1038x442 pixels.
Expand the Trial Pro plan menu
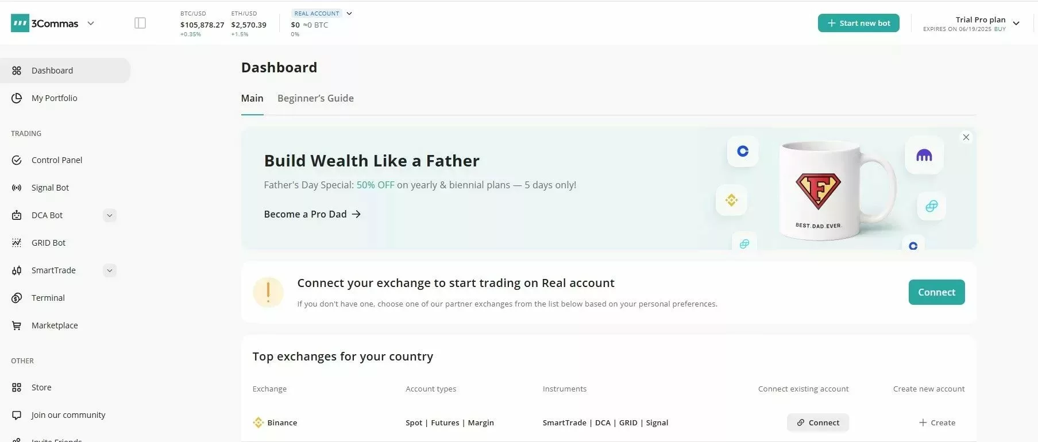coord(1017,23)
